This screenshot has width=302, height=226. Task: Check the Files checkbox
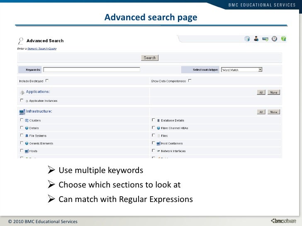pyautogui.click(x=153, y=135)
